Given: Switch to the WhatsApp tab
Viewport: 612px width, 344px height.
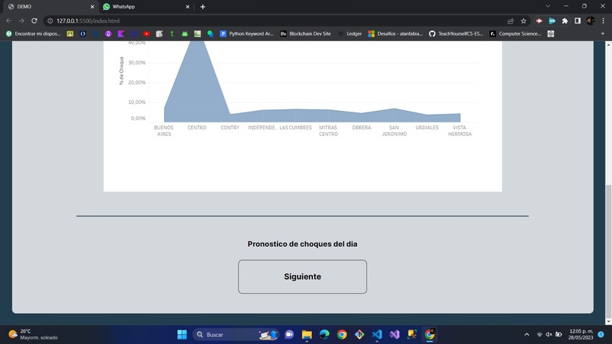Looking at the screenshot, I should (147, 7).
